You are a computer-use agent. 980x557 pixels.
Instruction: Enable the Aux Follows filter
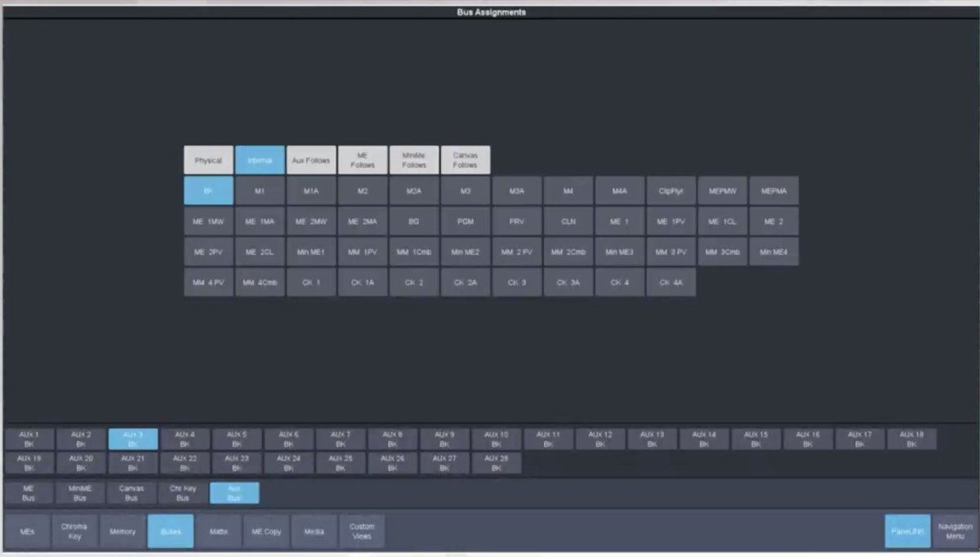(x=310, y=159)
